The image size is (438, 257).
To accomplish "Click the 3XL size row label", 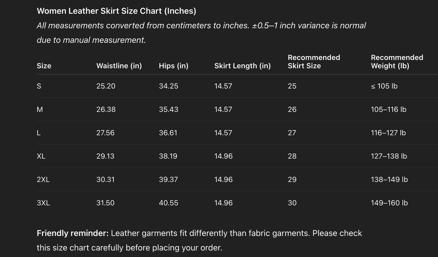I will [x=43, y=203].
